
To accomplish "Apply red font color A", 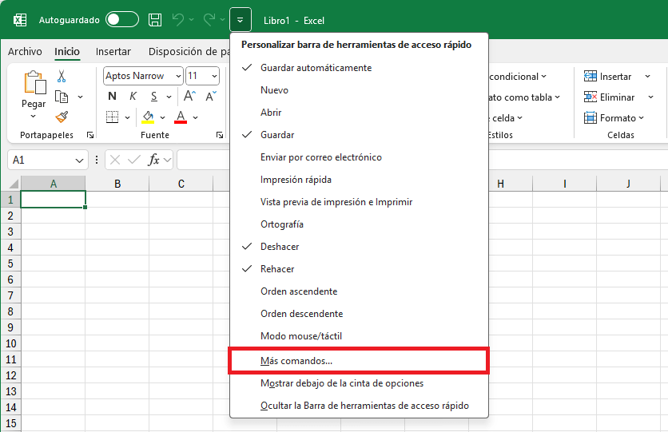I will pos(181,117).
